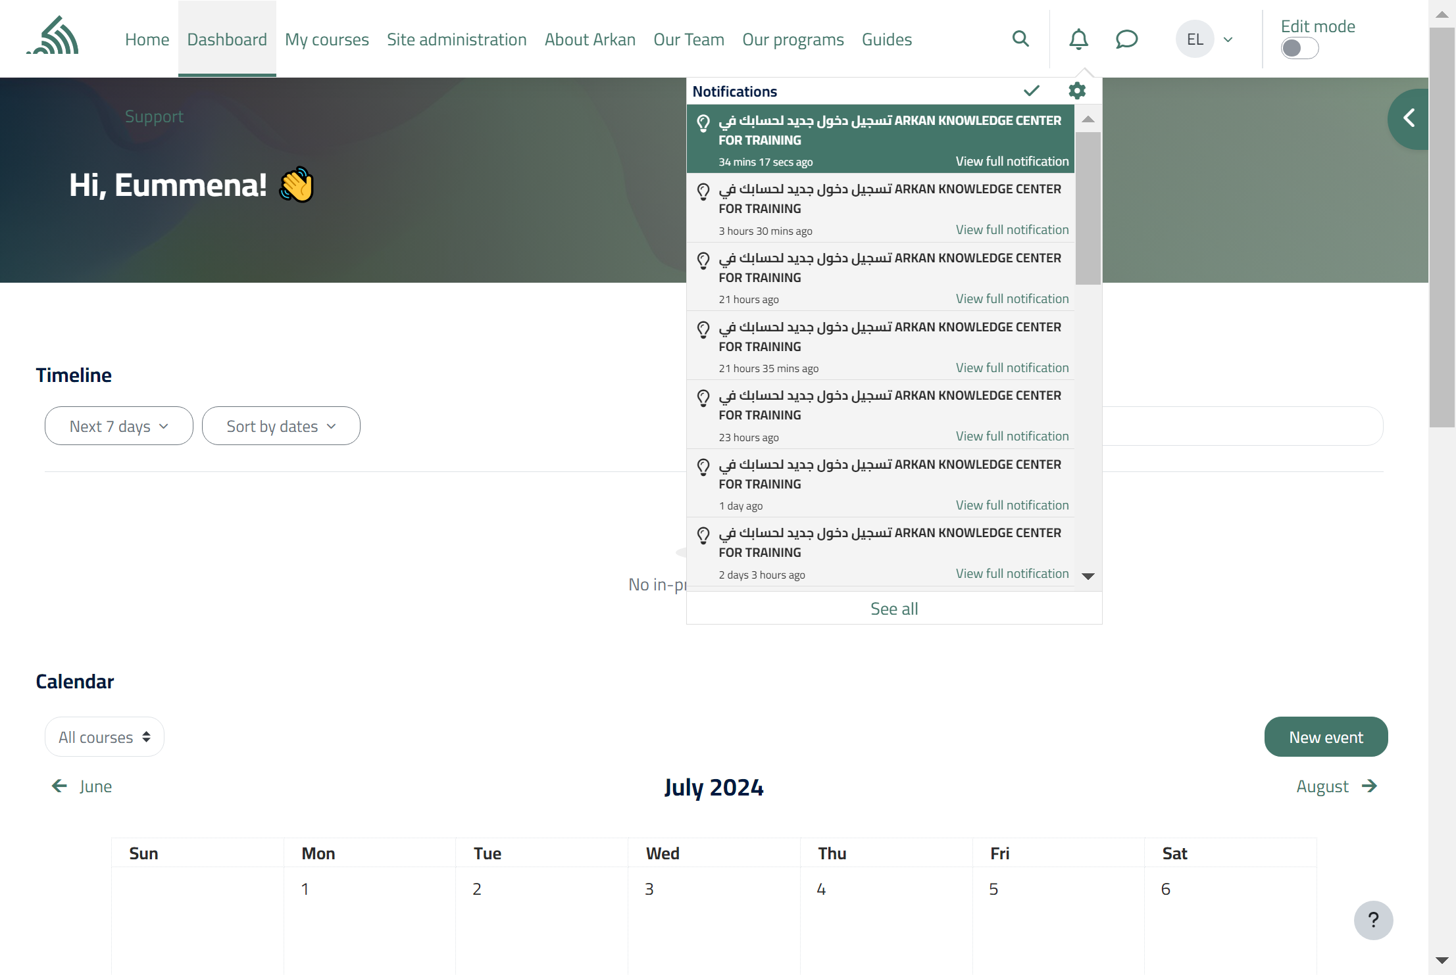
Task: View full notification from 21 hours 35 mins ago
Action: pos(1012,368)
